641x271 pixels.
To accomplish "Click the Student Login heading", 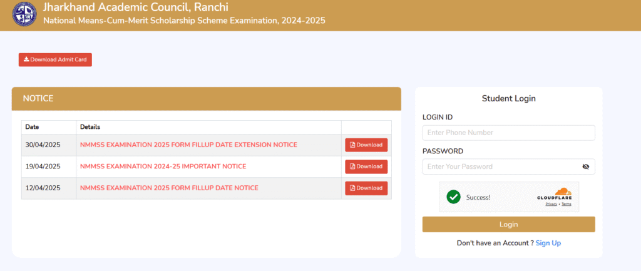I will [508, 98].
